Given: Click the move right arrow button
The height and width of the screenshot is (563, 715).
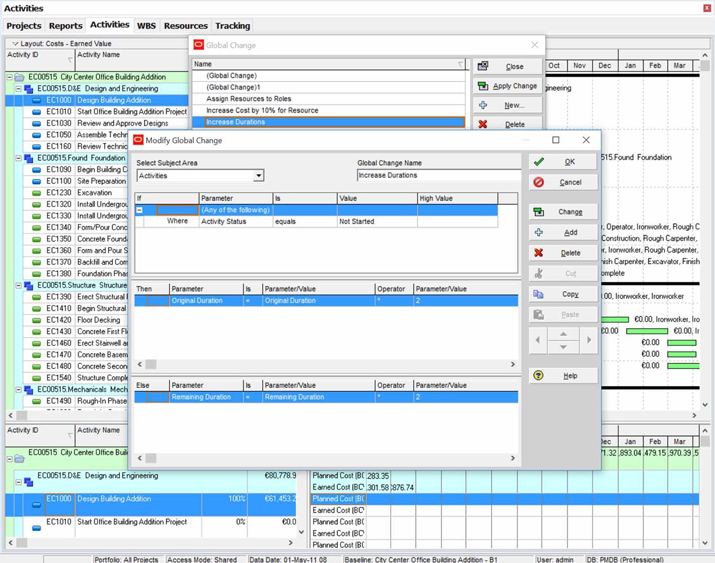Looking at the screenshot, I should point(589,340).
